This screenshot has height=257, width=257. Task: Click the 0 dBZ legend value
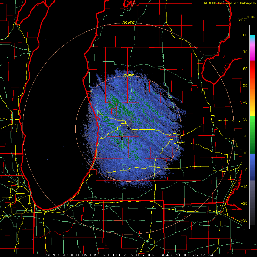[246, 170]
